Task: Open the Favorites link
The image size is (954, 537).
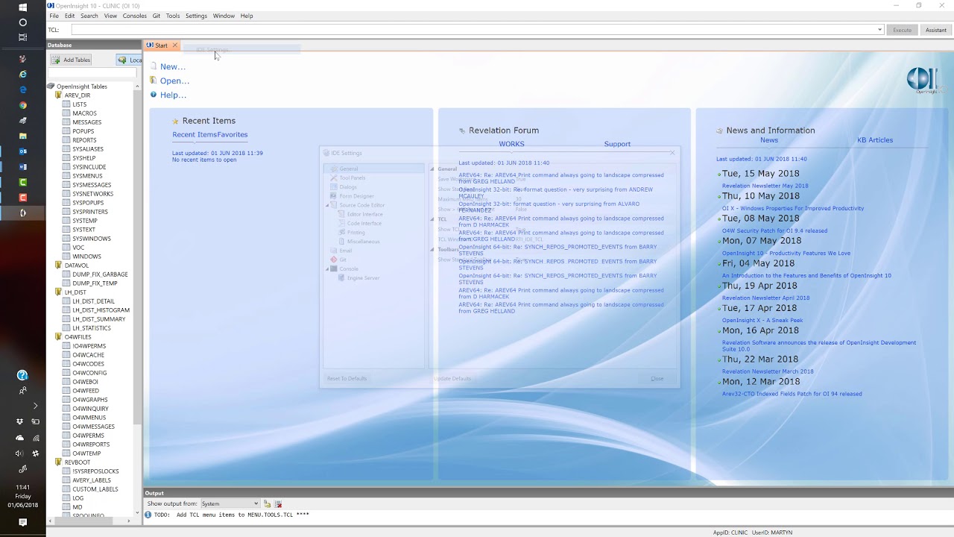Action: tap(233, 135)
